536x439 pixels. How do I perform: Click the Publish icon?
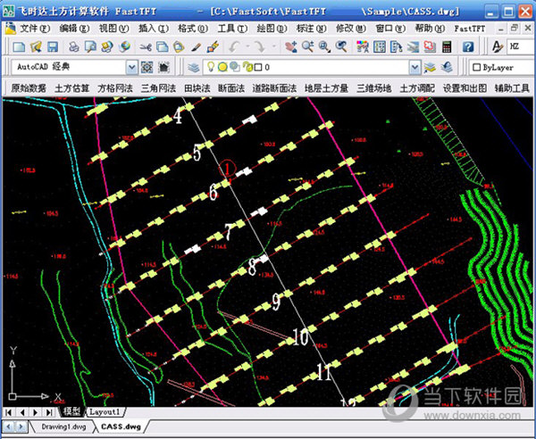tap(107, 46)
